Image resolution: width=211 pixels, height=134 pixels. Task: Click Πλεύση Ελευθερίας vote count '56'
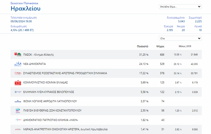pyautogui.click(x=163, y=110)
